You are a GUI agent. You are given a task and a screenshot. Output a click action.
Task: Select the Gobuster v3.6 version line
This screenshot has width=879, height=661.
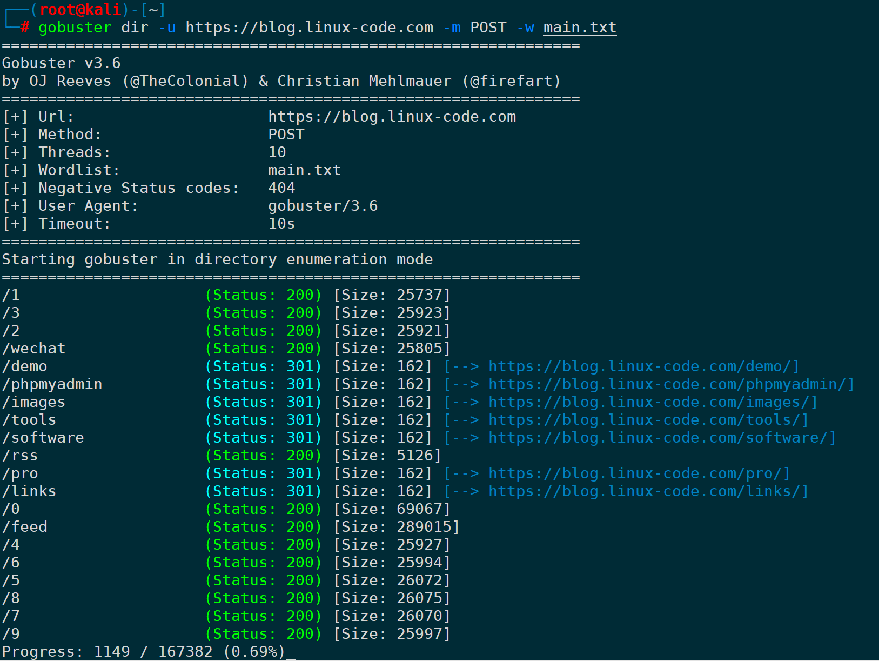click(x=62, y=63)
